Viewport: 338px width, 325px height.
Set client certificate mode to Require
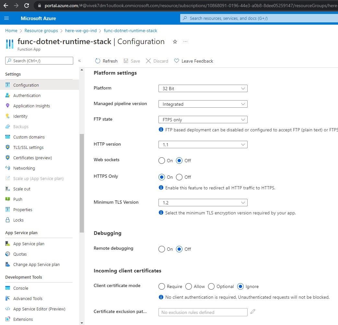click(161, 287)
